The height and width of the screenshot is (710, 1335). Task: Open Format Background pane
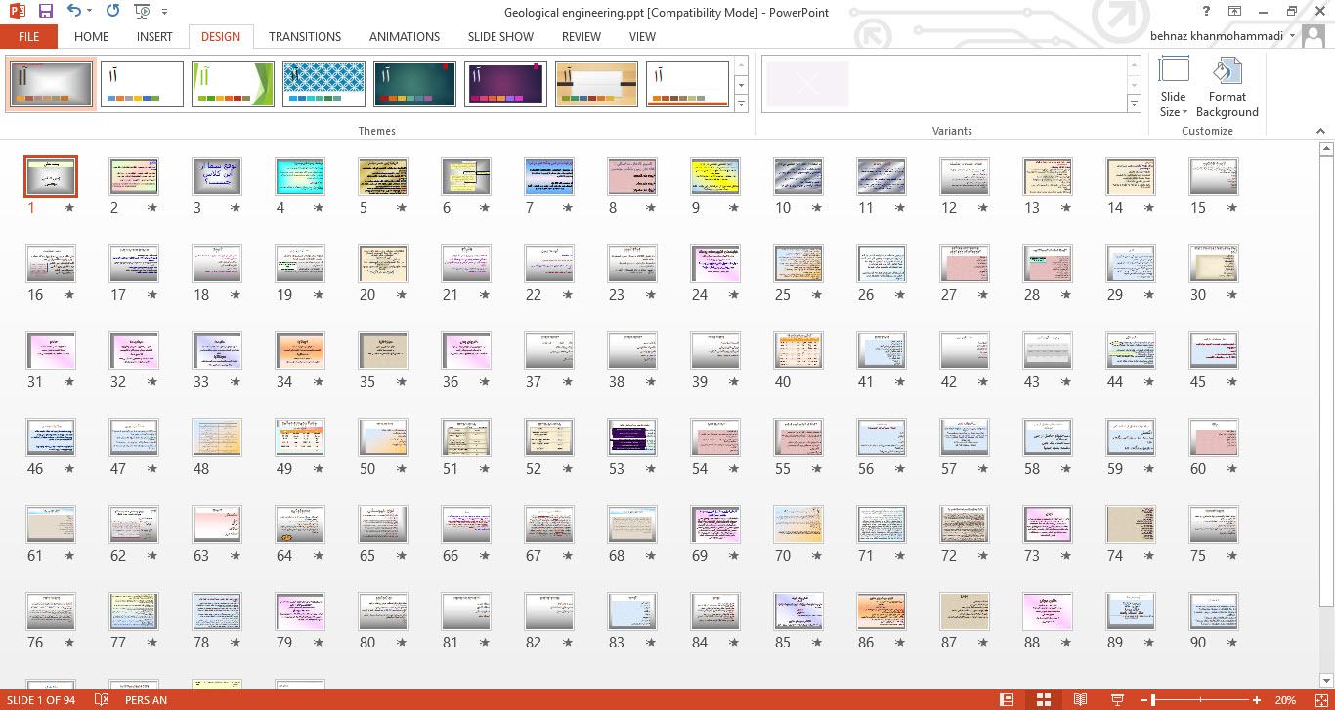coord(1227,87)
